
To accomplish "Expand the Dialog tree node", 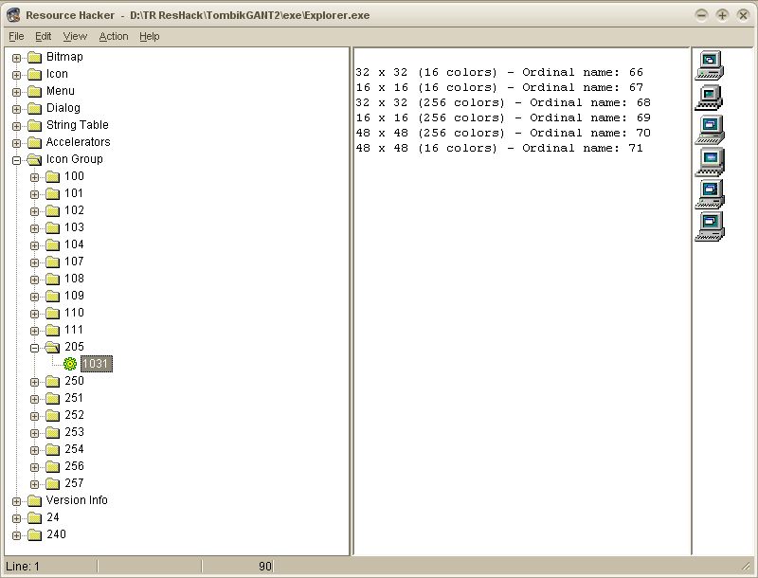I will (17, 108).
